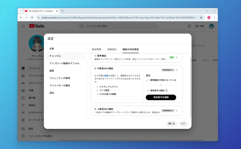The width and height of the screenshot is (241, 149).
Task: Click help icon beside 電話番号の確認
Action: (166, 90)
